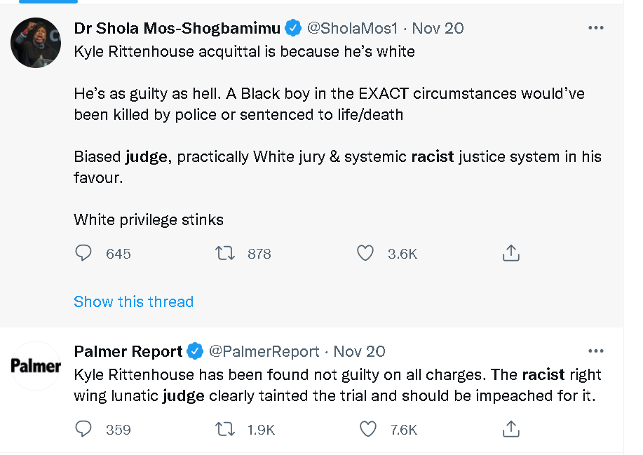This screenshot has height=455, width=643.
Task: Click the Palmer logo avatar
Action: [x=36, y=365]
